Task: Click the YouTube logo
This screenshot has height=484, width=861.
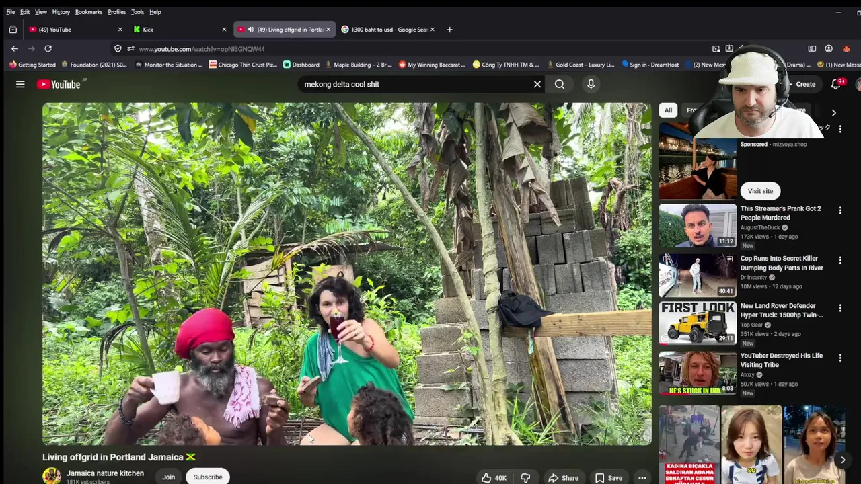Action: (59, 84)
